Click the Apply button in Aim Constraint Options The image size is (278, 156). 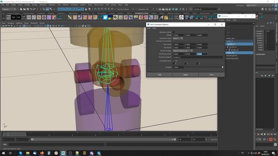point(185,75)
